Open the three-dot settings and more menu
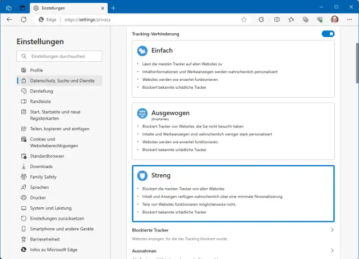 tap(349, 19)
